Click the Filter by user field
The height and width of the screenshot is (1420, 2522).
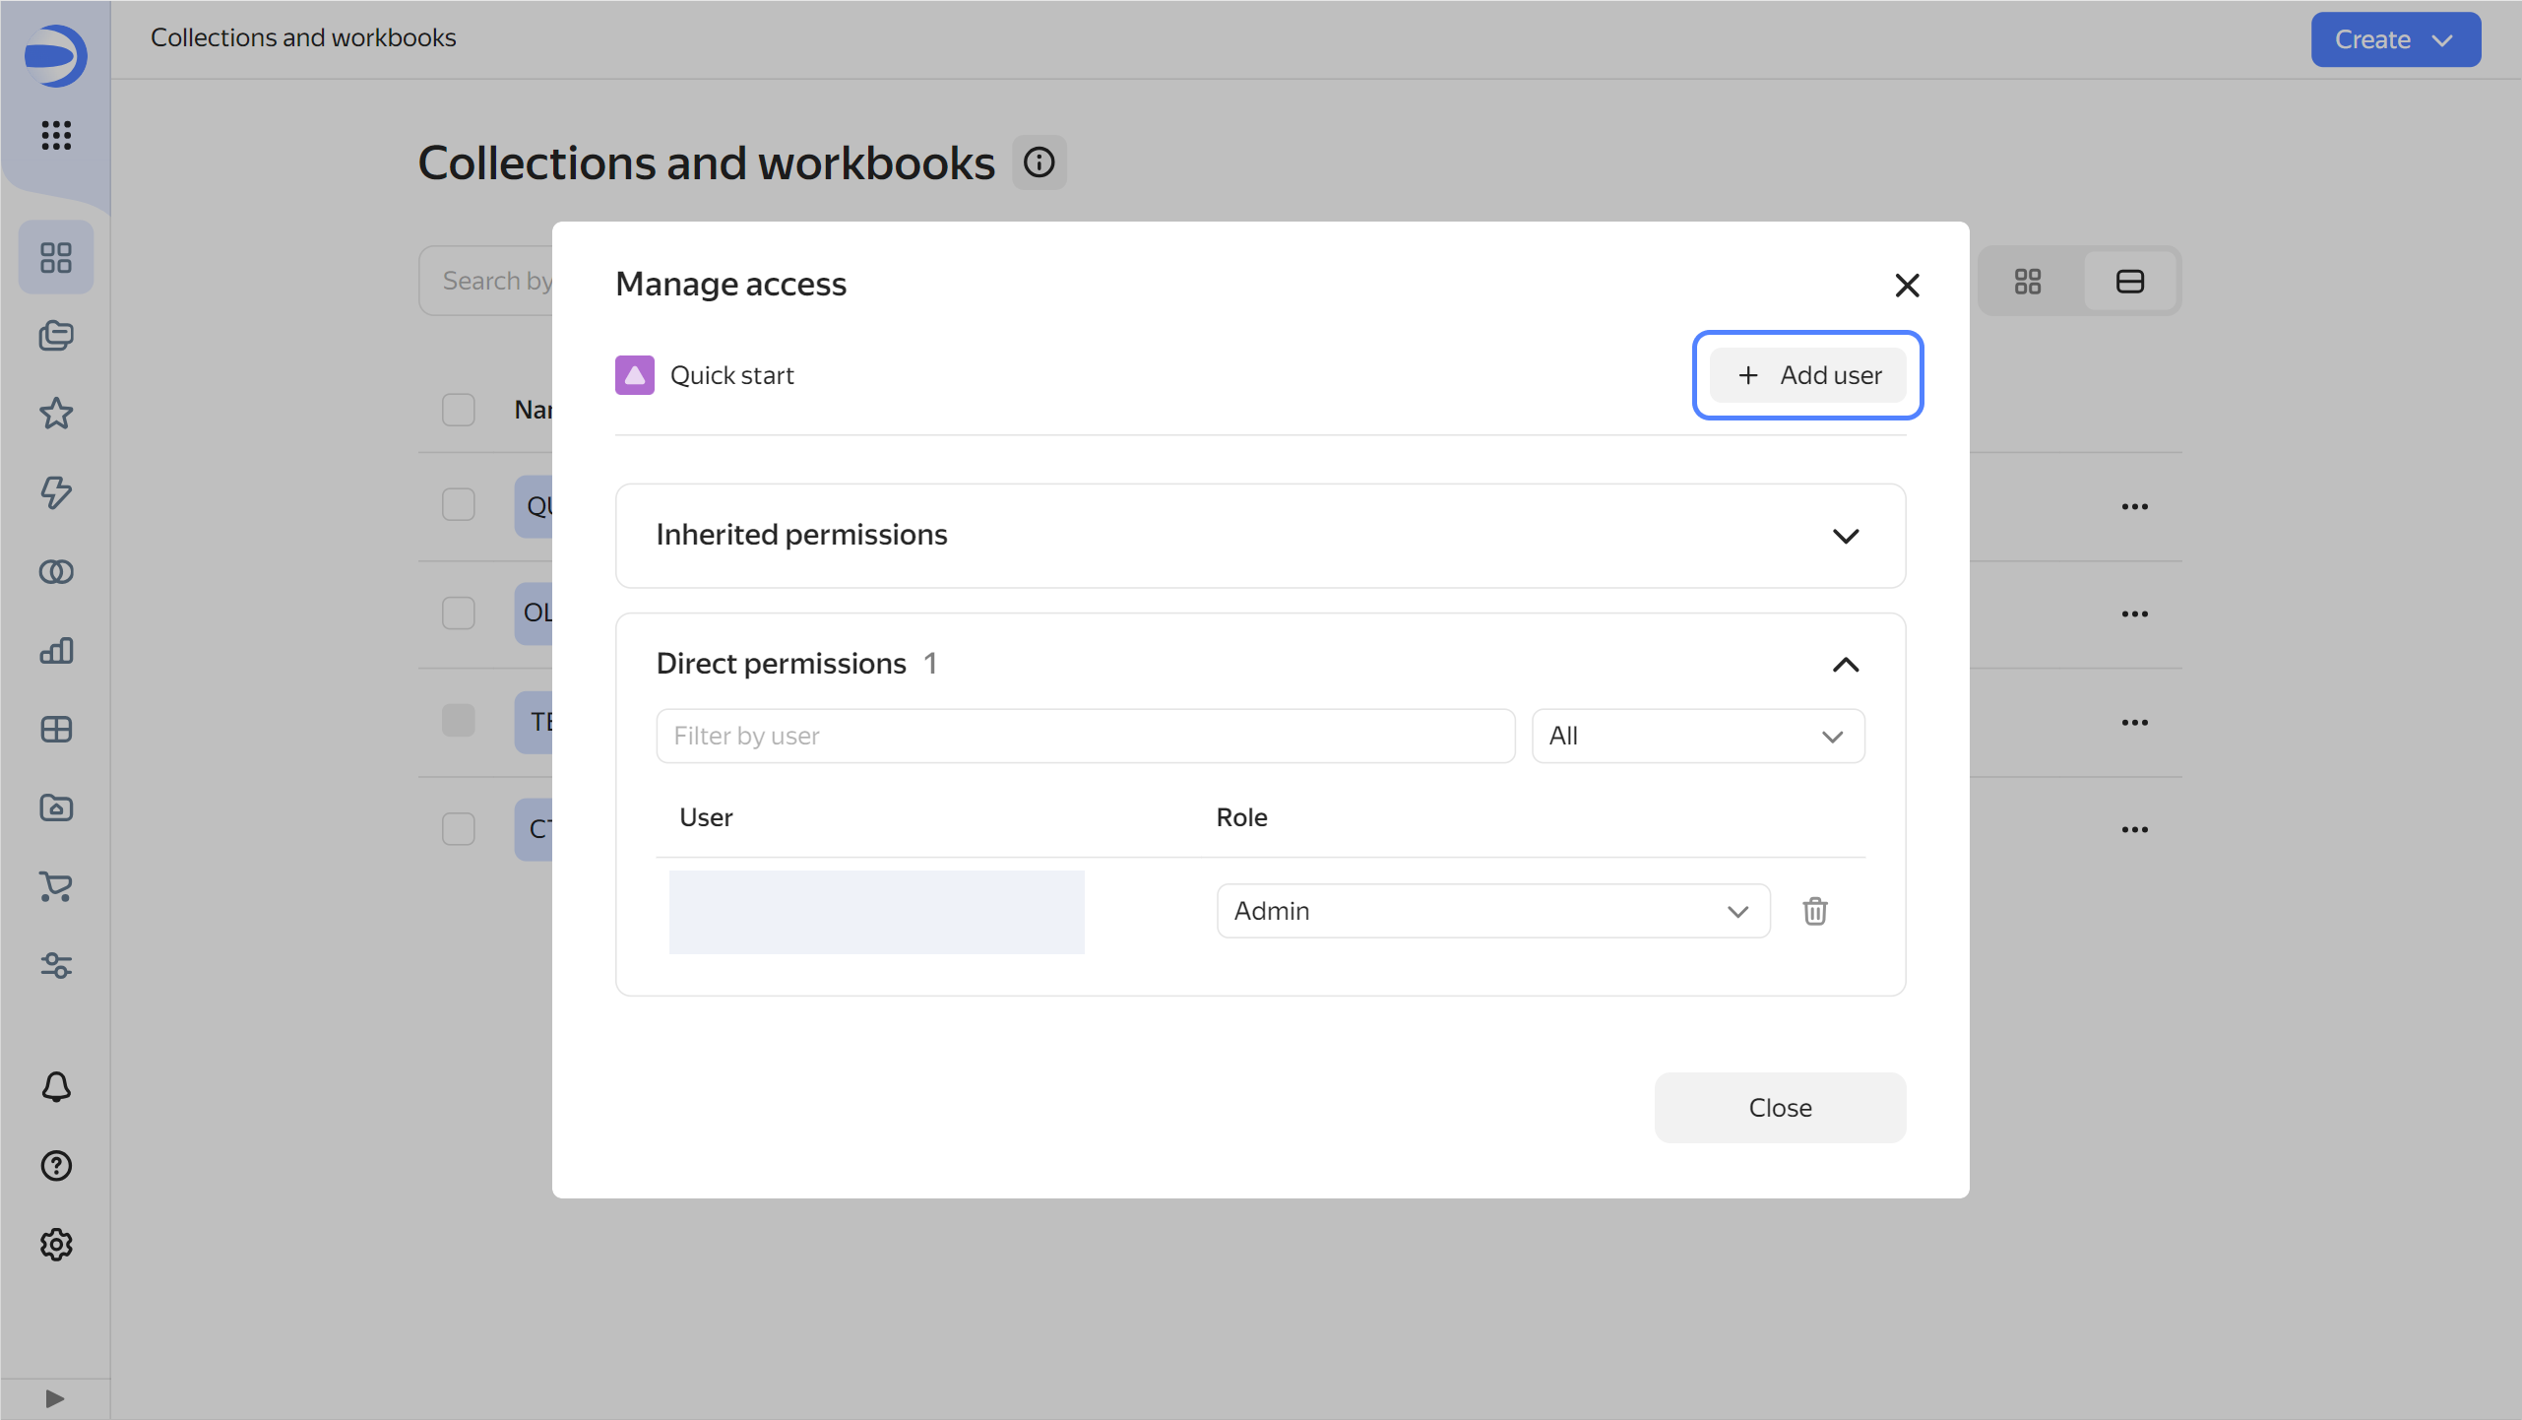1085,737
